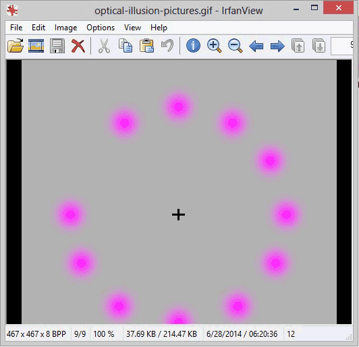
Task: Click the Previous page icon
Action: (x=298, y=46)
